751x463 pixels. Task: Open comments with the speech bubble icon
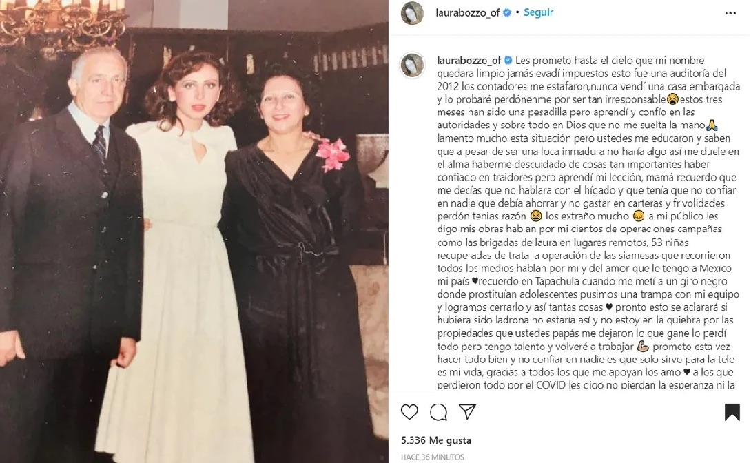pos(438,412)
